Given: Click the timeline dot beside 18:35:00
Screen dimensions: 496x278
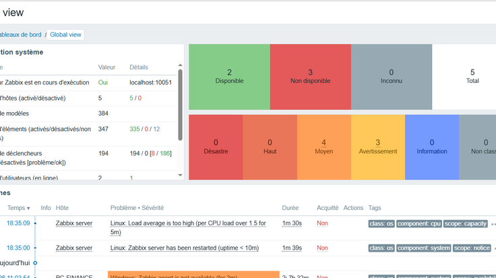Looking at the screenshot, I should (x=35, y=248).
